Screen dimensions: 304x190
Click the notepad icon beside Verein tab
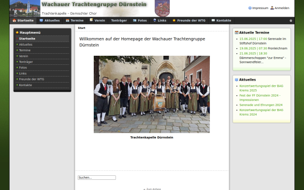tap(91, 20)
